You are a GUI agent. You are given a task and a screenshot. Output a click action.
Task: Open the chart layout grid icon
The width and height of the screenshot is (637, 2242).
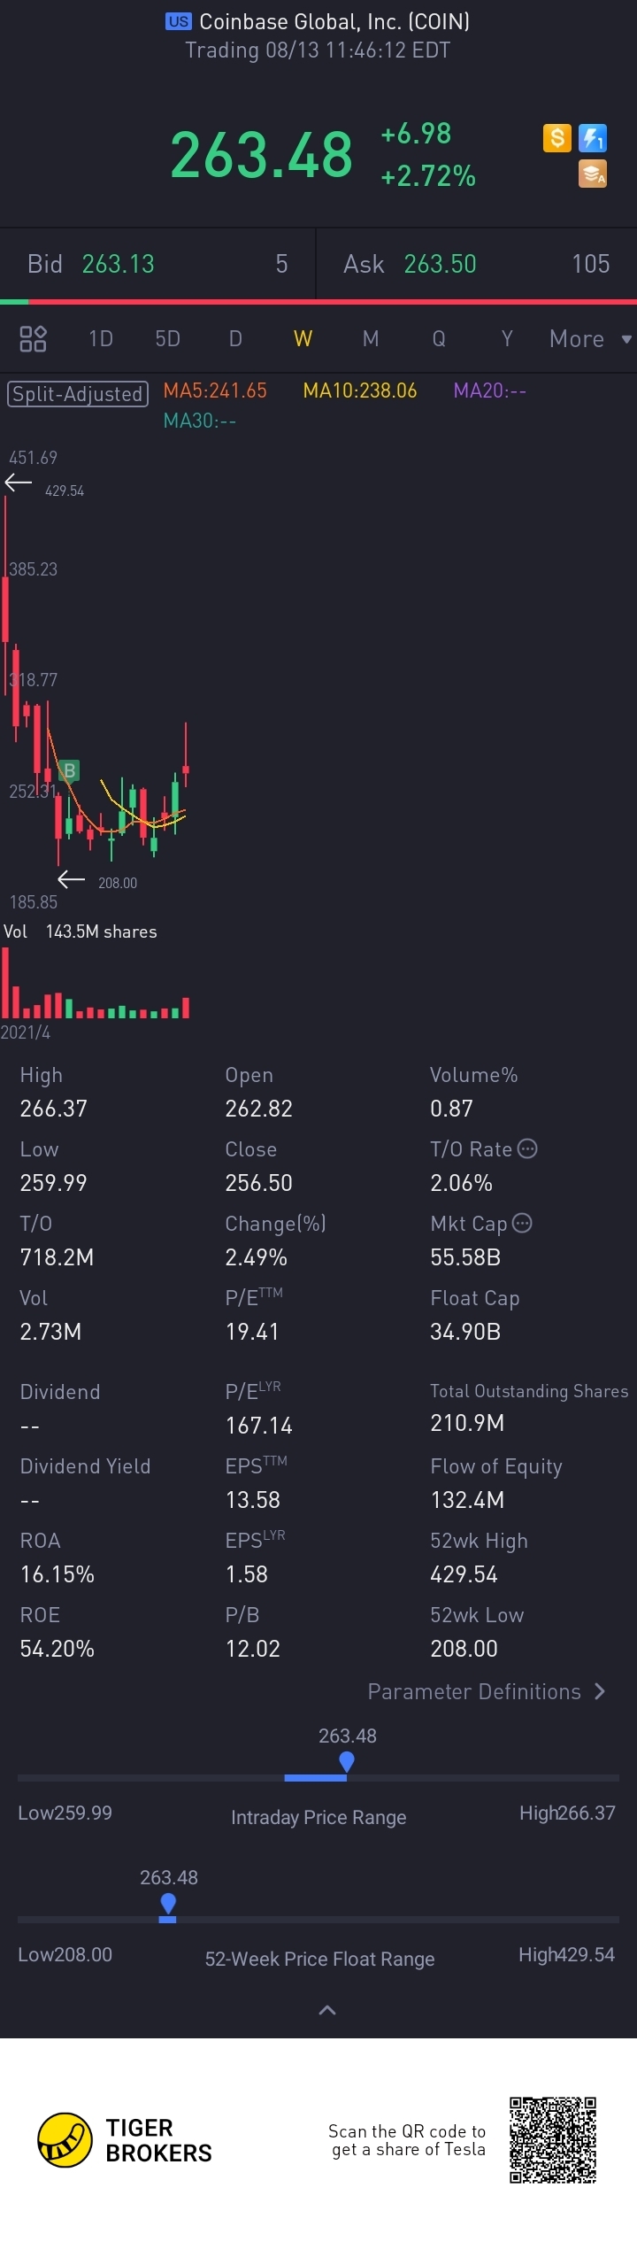click(x=33, y=338)
